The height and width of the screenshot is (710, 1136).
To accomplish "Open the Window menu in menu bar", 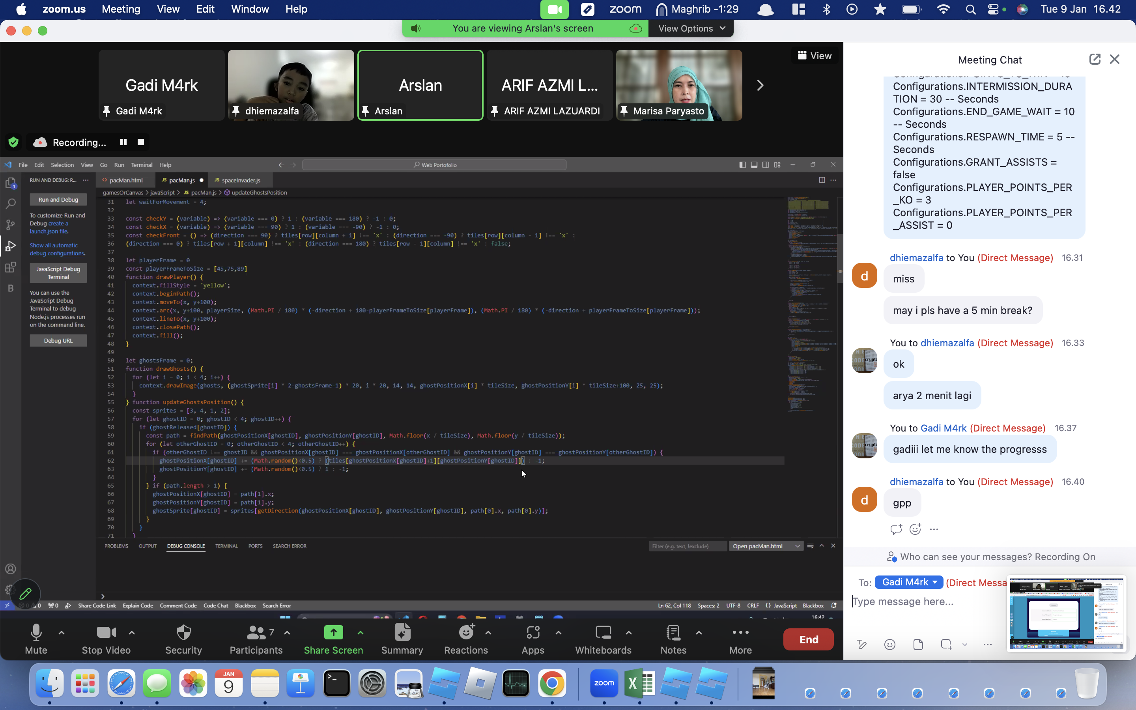I will pos(250,9).
